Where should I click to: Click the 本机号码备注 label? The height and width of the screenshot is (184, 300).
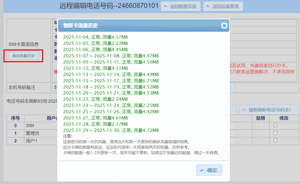tap(22, 87)
